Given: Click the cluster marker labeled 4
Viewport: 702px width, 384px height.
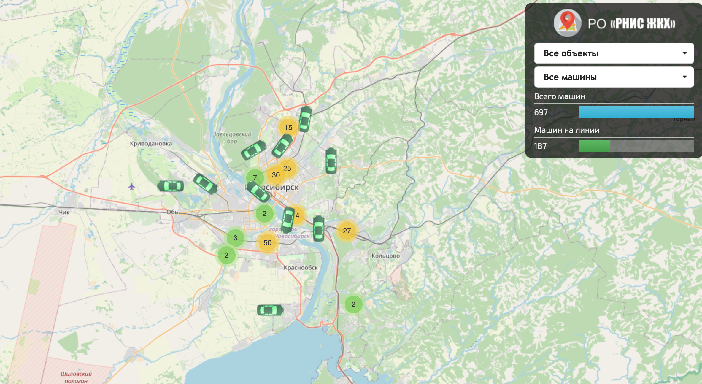Looking at the screenshot, I should pyautogui.click(x=298, y=215).
